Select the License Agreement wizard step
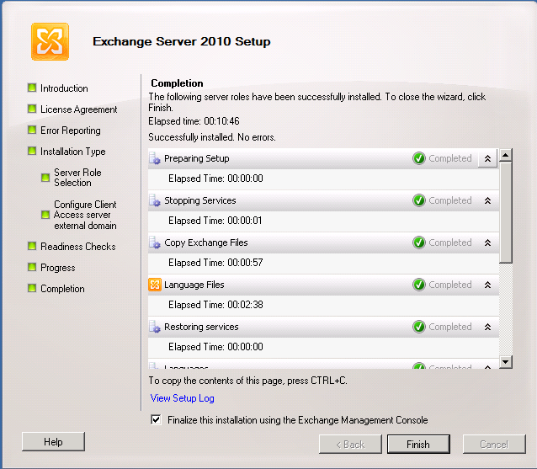537x469 pixels. [79, 109]
